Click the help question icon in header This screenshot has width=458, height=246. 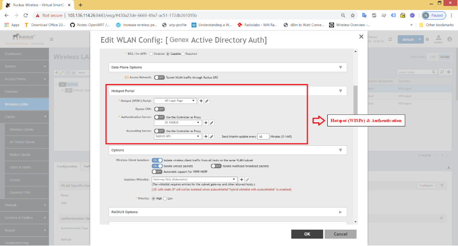coord(450,39)
